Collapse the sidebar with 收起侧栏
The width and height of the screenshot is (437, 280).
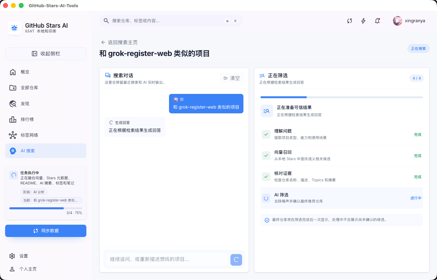tap(46, 54)
